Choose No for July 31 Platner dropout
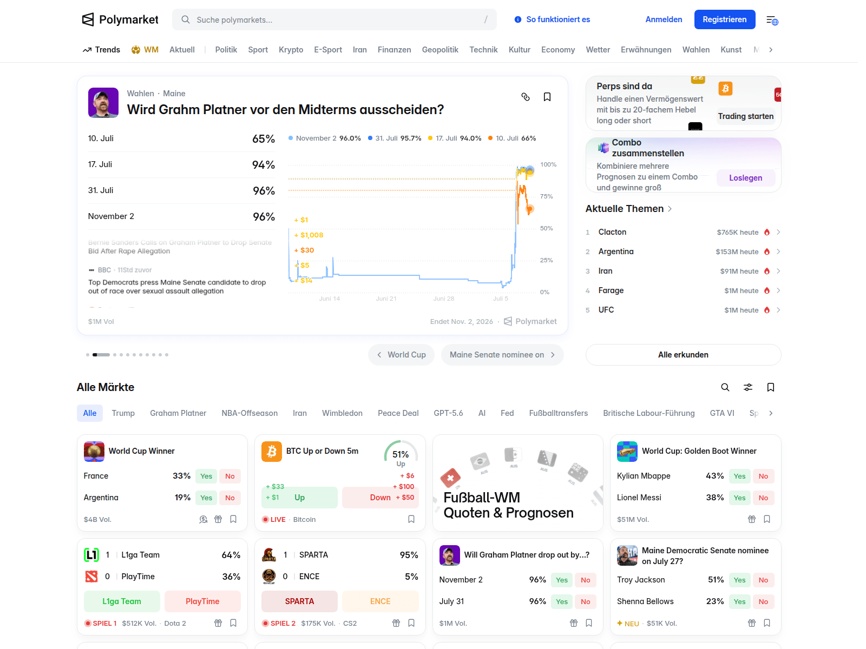This screenshot has height=649, width=866. tap(586, 601)
